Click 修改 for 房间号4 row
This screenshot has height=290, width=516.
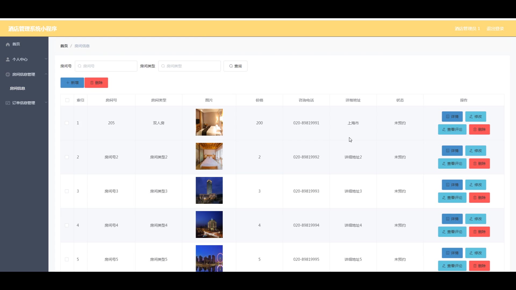point(476,219)
